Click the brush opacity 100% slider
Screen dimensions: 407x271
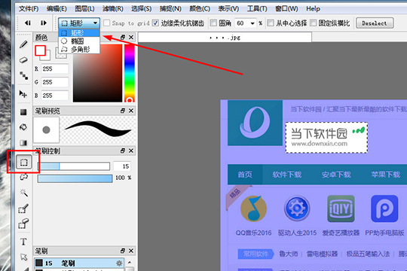coord(75,178)
